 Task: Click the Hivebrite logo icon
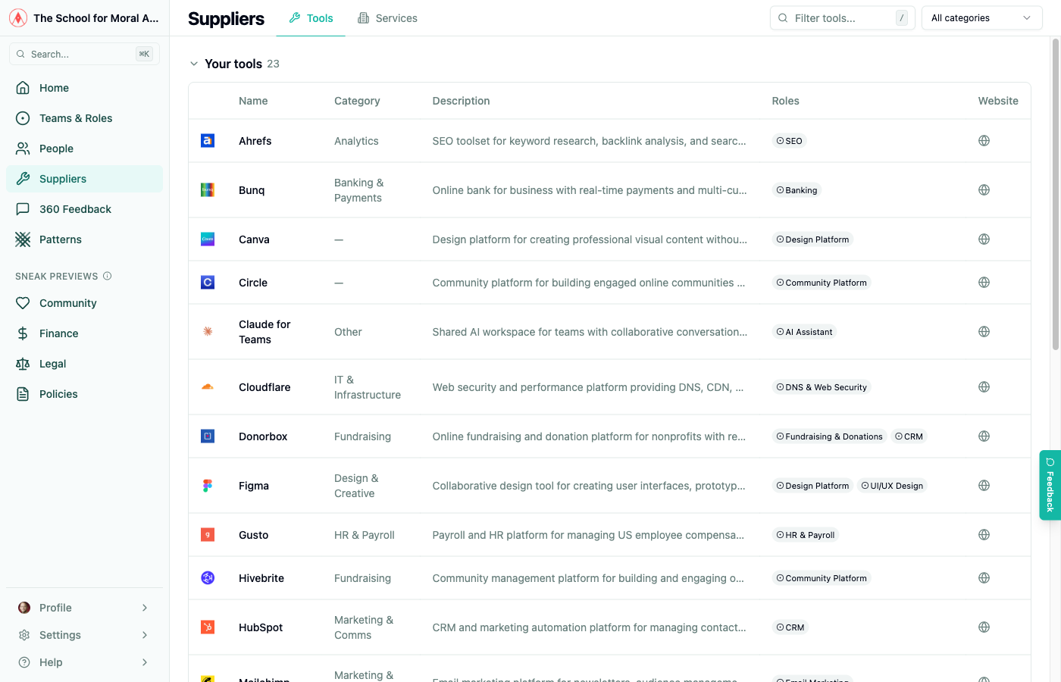[x=208, y=578]
